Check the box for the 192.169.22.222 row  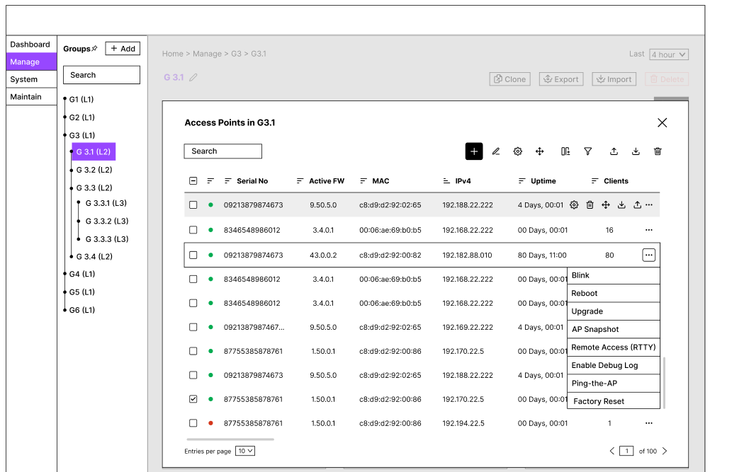[193, 327]
